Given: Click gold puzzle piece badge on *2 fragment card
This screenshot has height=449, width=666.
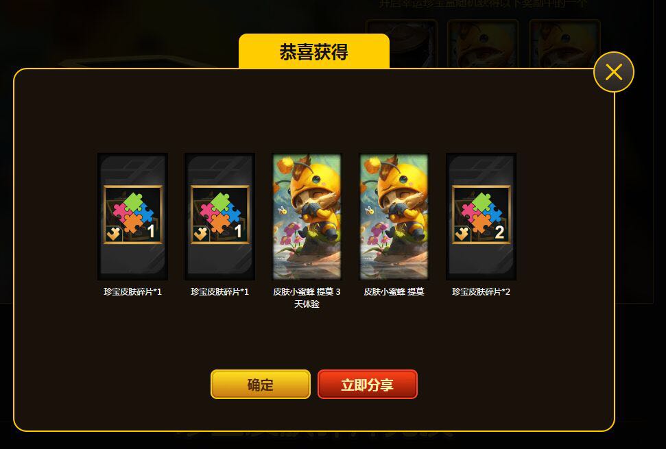Looking at the screenshot, I should click(x=462, y=234).
